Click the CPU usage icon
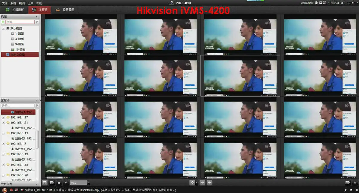This screenshot has height=193, width=359. pyautogui.click(x=321, y=3)
